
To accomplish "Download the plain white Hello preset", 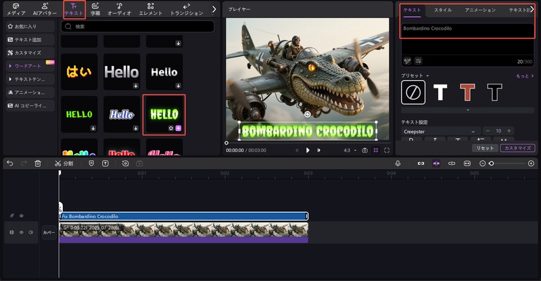I will tap(178, 86).
